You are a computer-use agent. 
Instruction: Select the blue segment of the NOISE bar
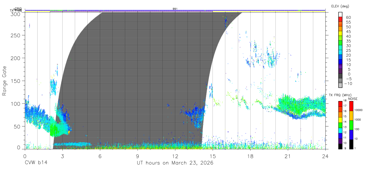[351, 135]
